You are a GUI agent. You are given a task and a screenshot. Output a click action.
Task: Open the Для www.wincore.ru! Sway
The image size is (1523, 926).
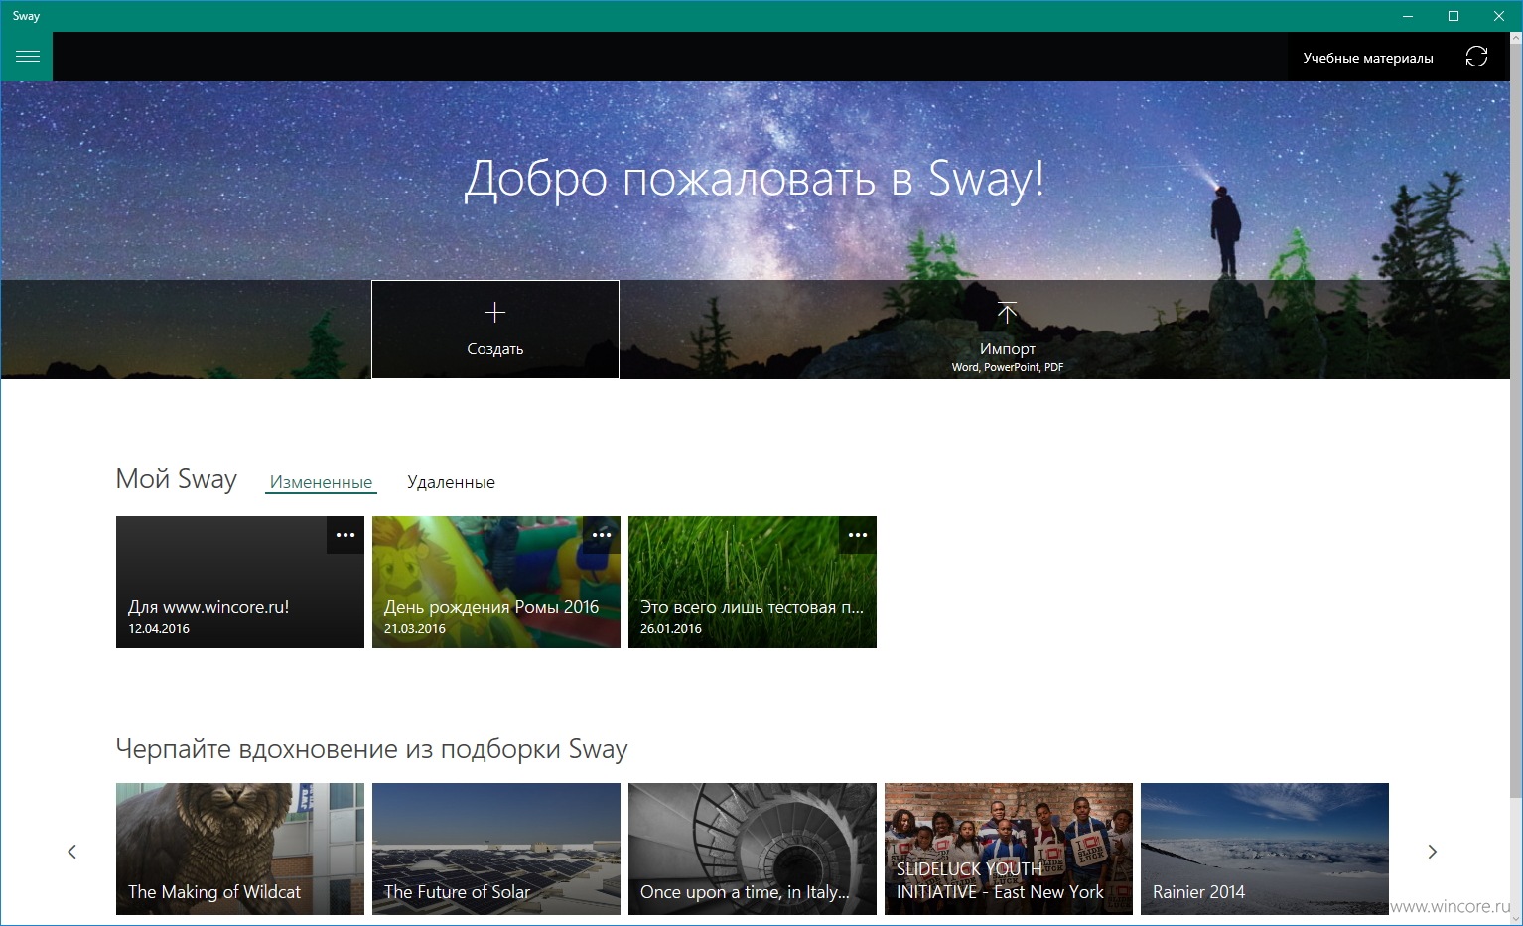pos(240,582)
